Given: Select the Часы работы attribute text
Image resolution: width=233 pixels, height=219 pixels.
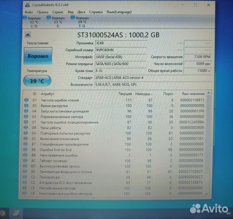Looking at the screenshot, I should tap(51, 128).
